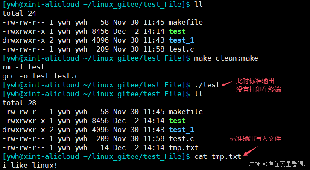The image size is (310, 170).
Task: Click the 'total 24' line
Action: pos(19,13)
